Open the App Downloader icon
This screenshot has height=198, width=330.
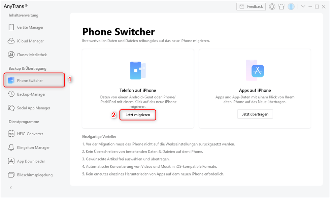11,161
